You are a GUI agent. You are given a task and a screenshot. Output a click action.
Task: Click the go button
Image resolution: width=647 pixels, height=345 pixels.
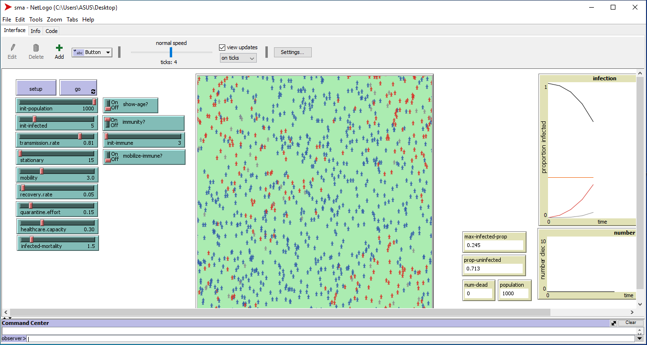(78, 88)
